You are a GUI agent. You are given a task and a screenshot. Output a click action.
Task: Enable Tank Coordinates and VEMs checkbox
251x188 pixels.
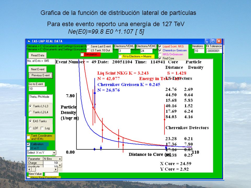tap(28, 137)
